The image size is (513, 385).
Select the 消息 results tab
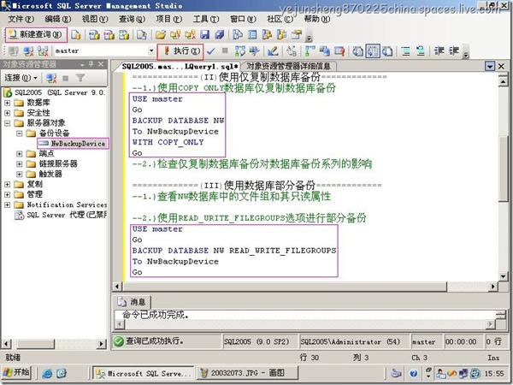pos(132,302)
